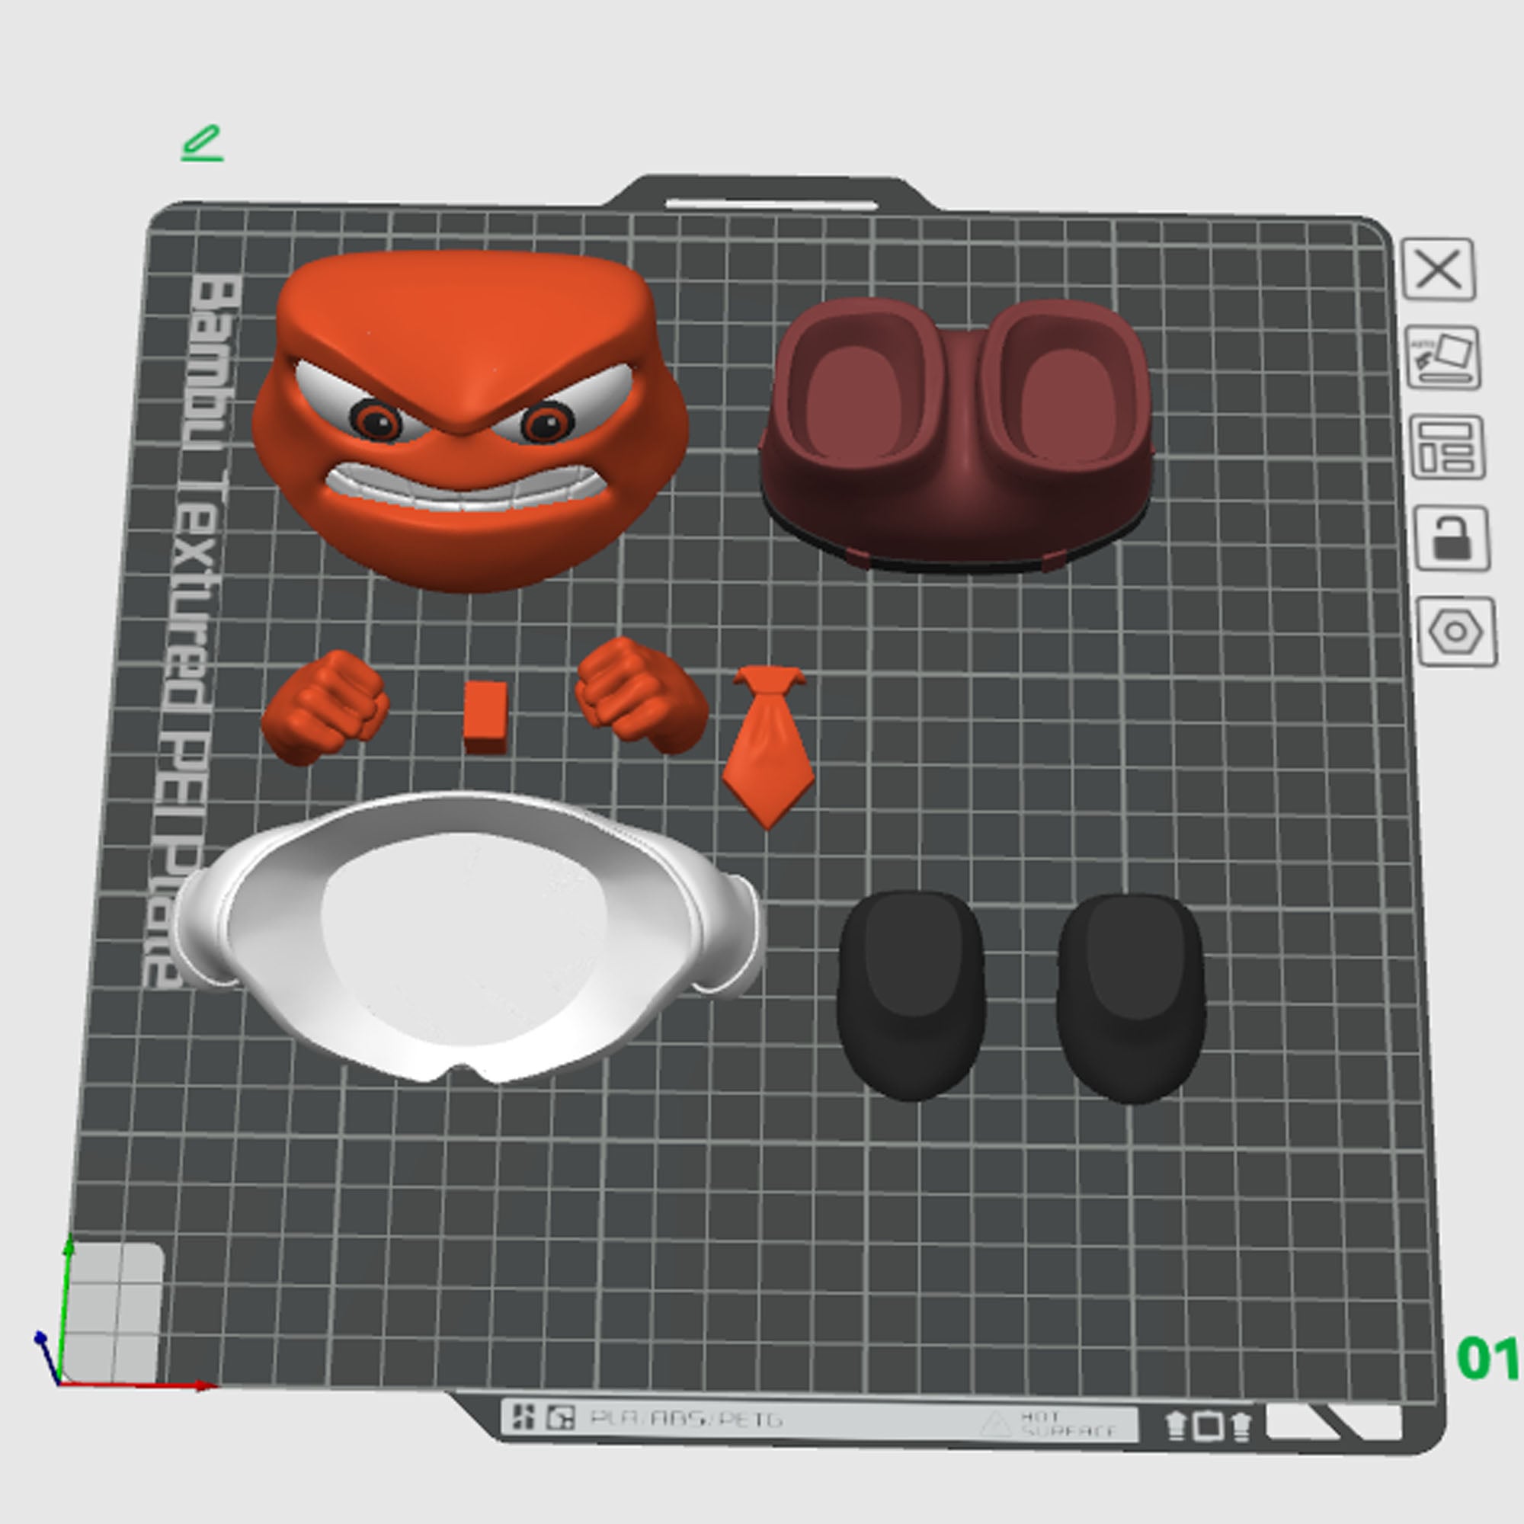Select the small orange rectangular block
1524x1524 pixels.
pos(485,717)
